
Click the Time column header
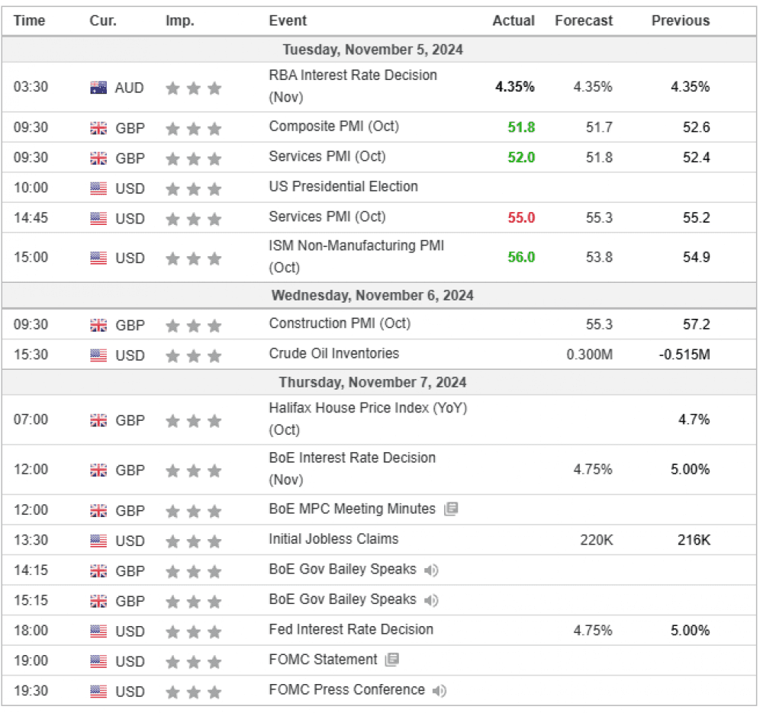(29, 21)
